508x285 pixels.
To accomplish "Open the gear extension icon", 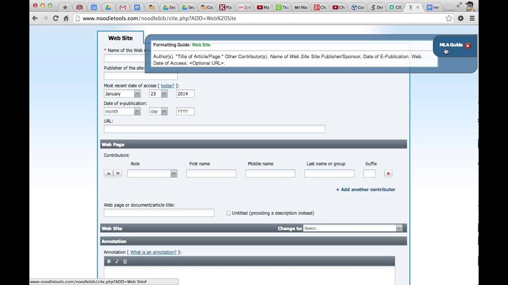I will pos(461,18).
